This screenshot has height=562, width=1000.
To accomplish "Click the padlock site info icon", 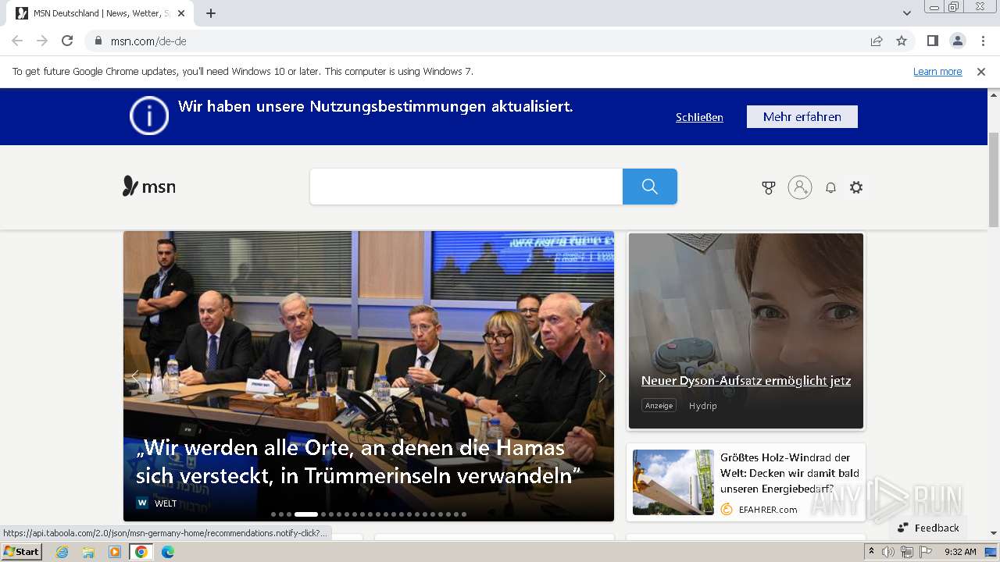I will pos(98,41).
